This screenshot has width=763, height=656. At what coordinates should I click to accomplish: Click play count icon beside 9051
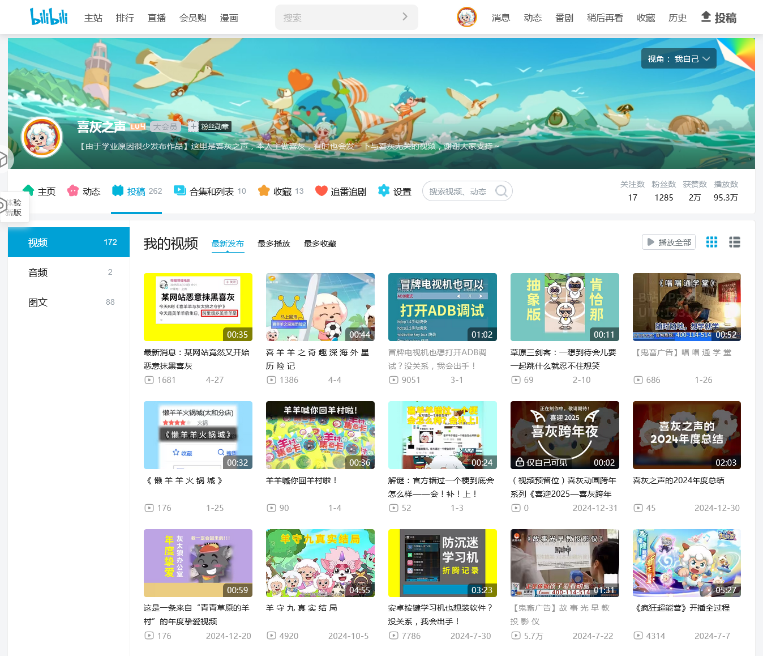coord(393,380)
